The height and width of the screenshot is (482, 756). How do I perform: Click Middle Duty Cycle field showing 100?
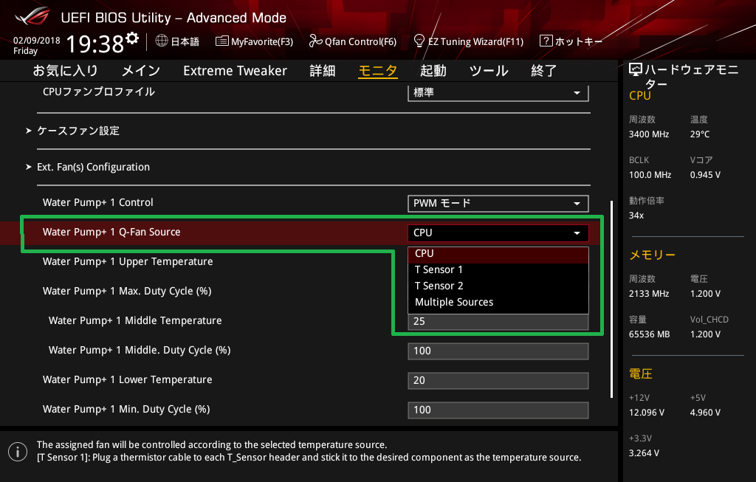pyautogui.click(x=498, y=351)
